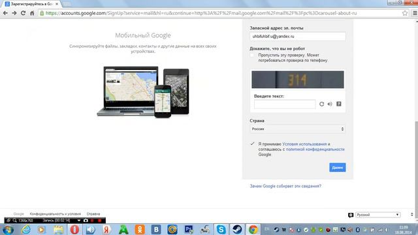Click the blue Далее button

[338, 167]
